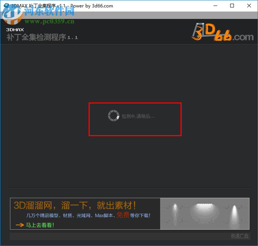The image size is (258, 246).
Task: Maximize the 3DMAX patch window
Action: [x=232, y=6]
